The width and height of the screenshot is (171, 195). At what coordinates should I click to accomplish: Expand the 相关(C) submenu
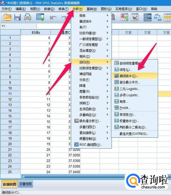[91, 56]
